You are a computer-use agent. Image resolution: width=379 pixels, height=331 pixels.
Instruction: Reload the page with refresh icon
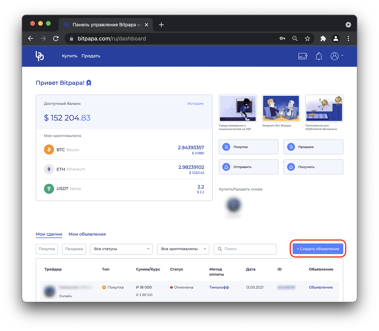coord(56,38)
